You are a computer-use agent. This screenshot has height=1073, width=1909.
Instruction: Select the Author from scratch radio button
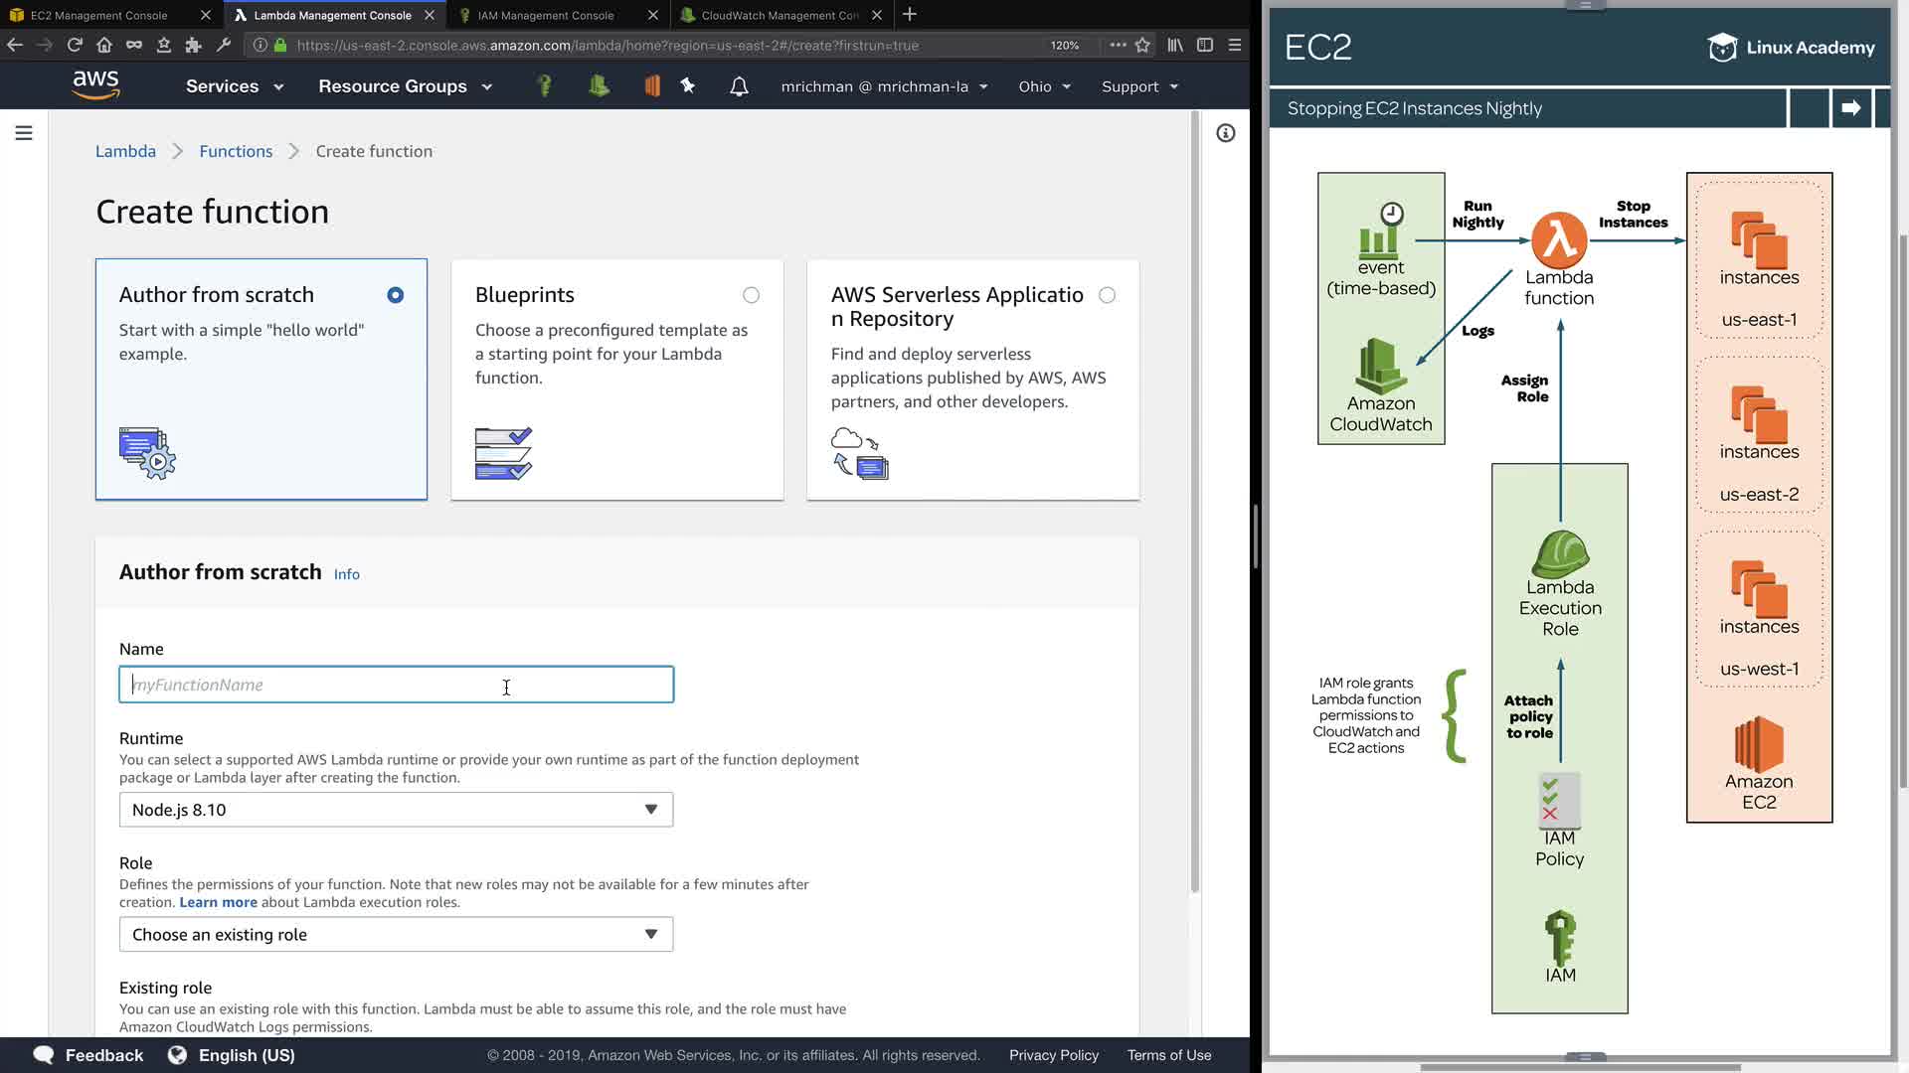point(395,295)
